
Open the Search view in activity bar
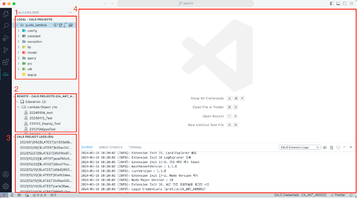pos(6,26)
